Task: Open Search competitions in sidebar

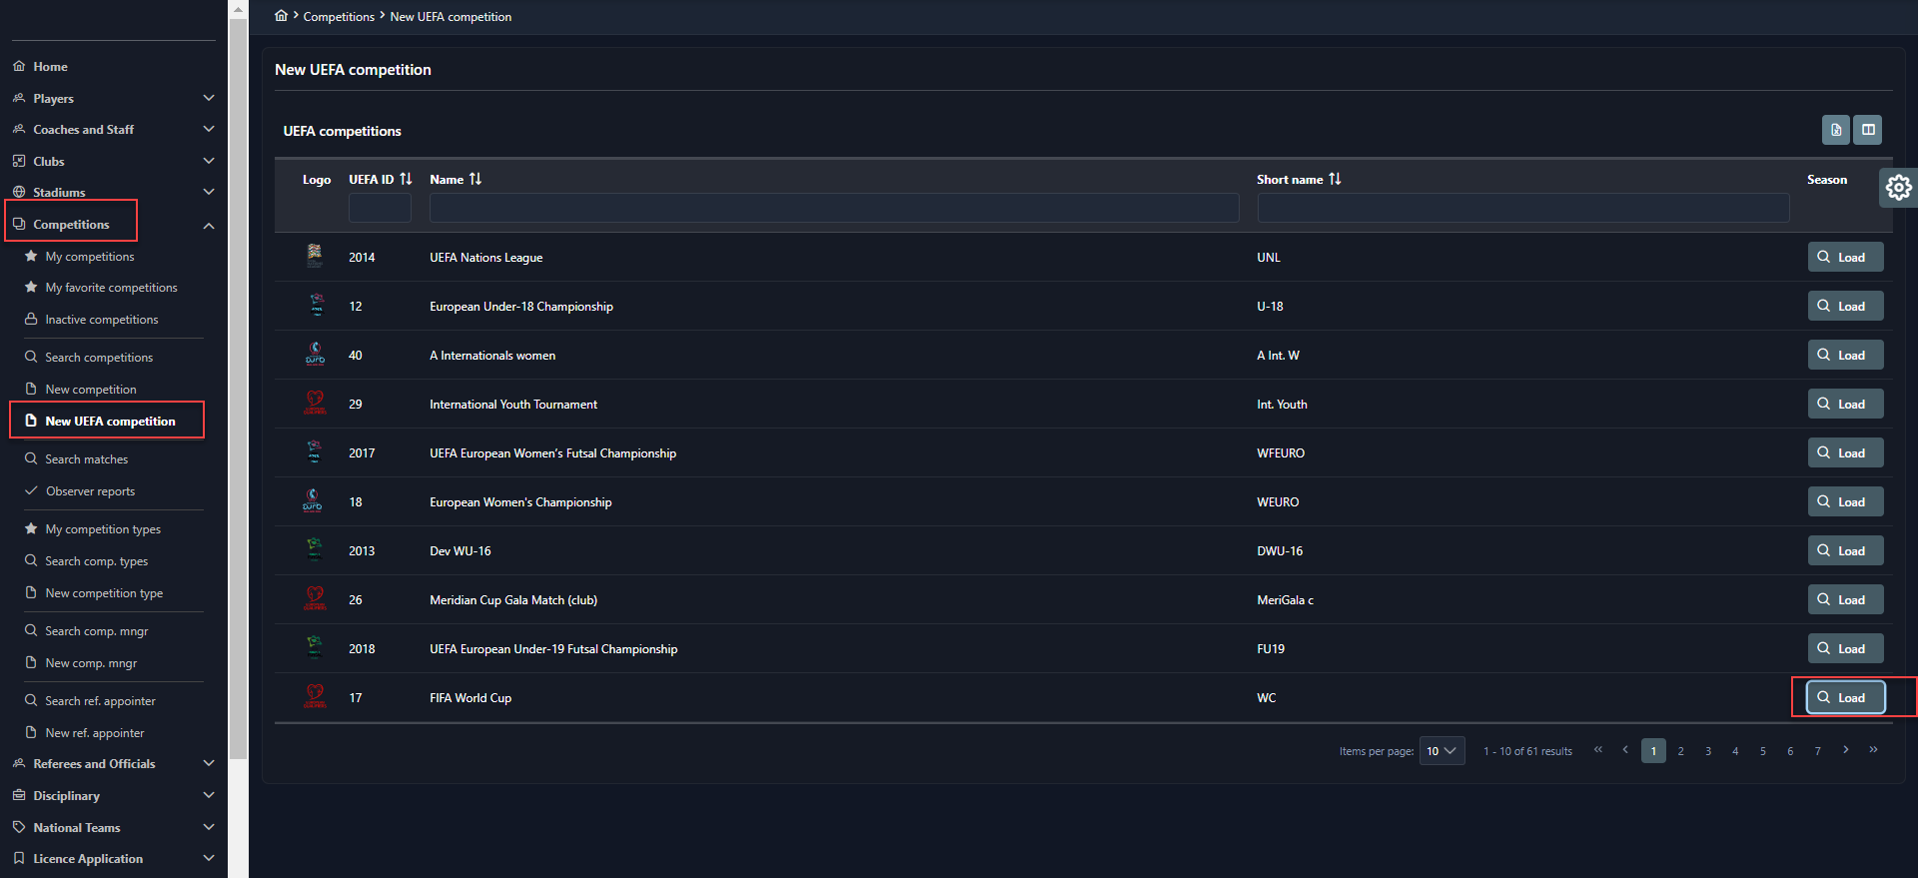Action: click(x=98, y=358)
